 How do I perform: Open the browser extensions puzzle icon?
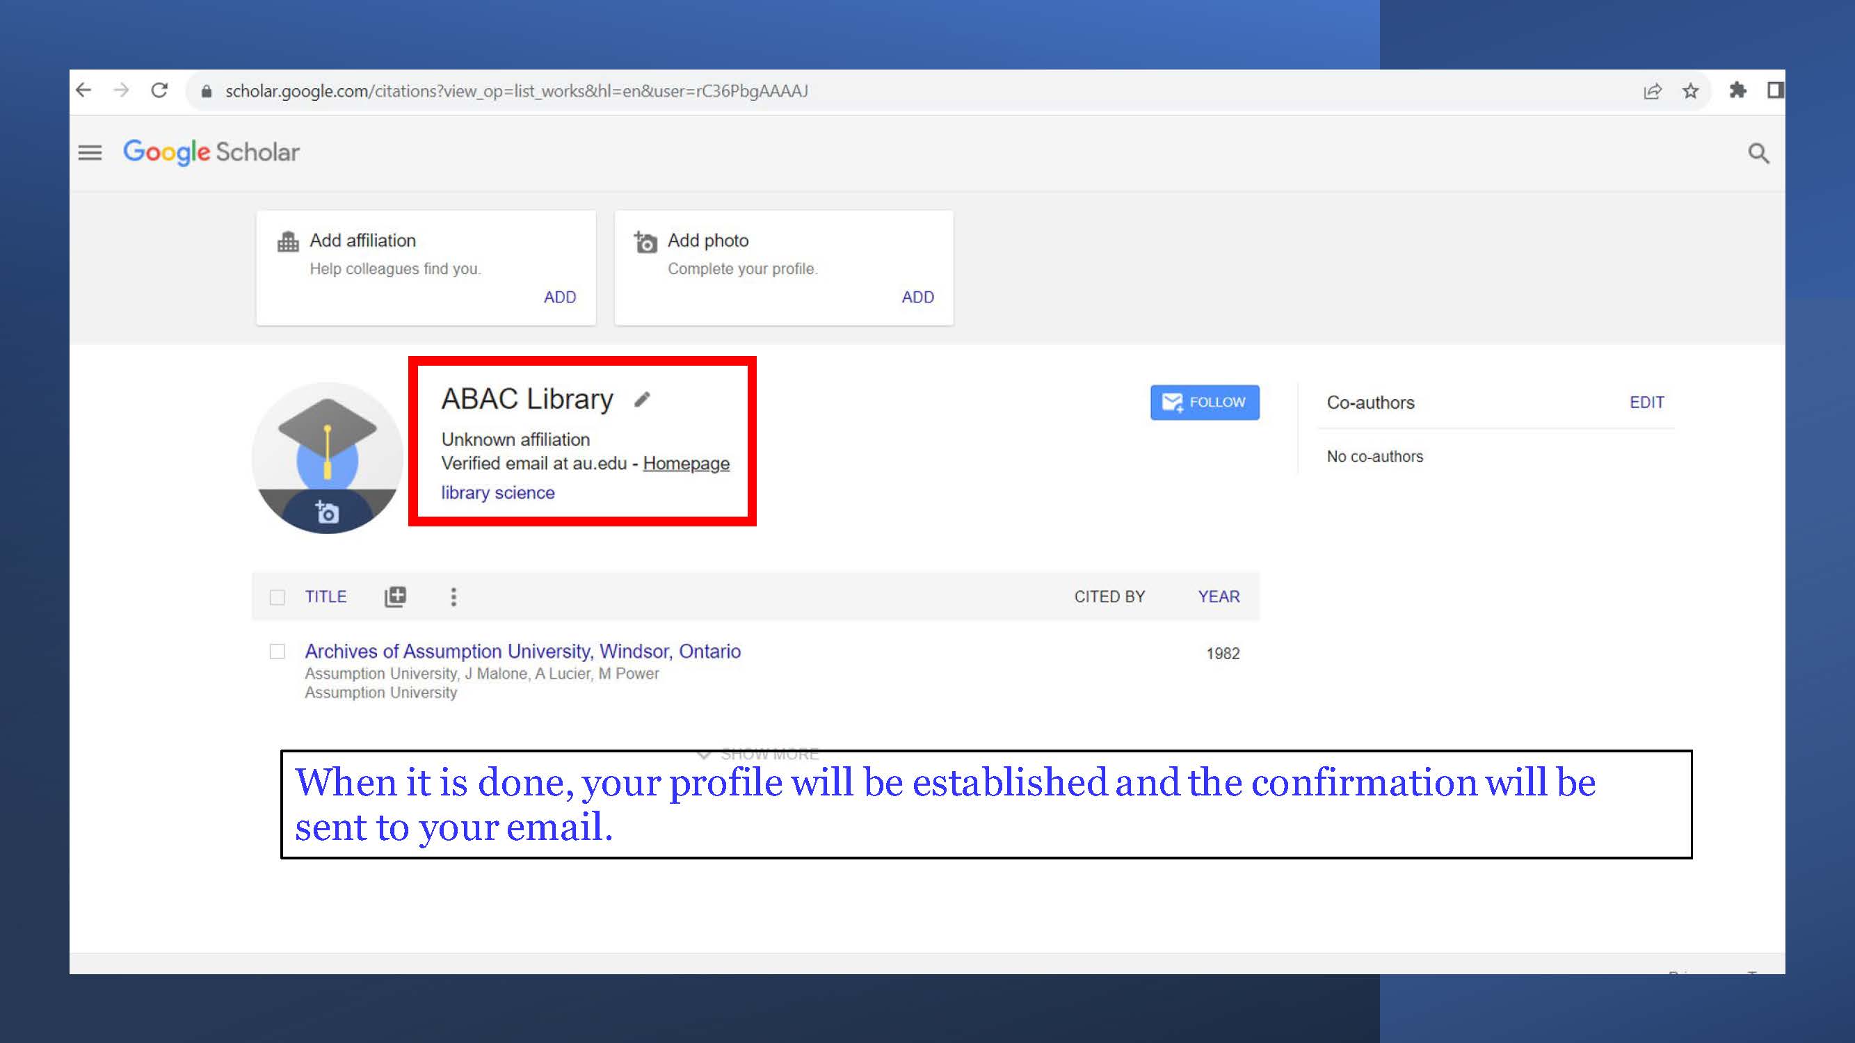[1737, 90]
